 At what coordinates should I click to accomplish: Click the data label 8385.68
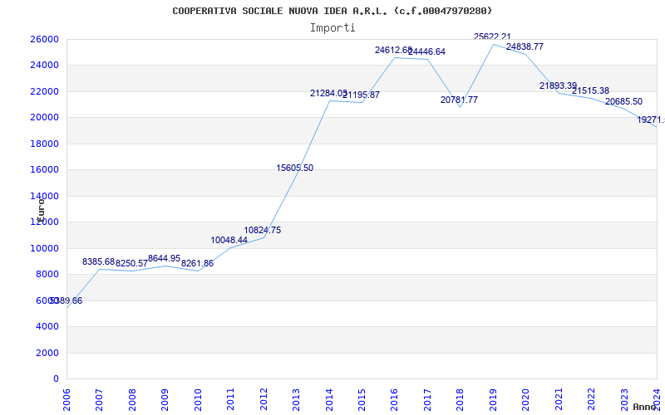98,261
